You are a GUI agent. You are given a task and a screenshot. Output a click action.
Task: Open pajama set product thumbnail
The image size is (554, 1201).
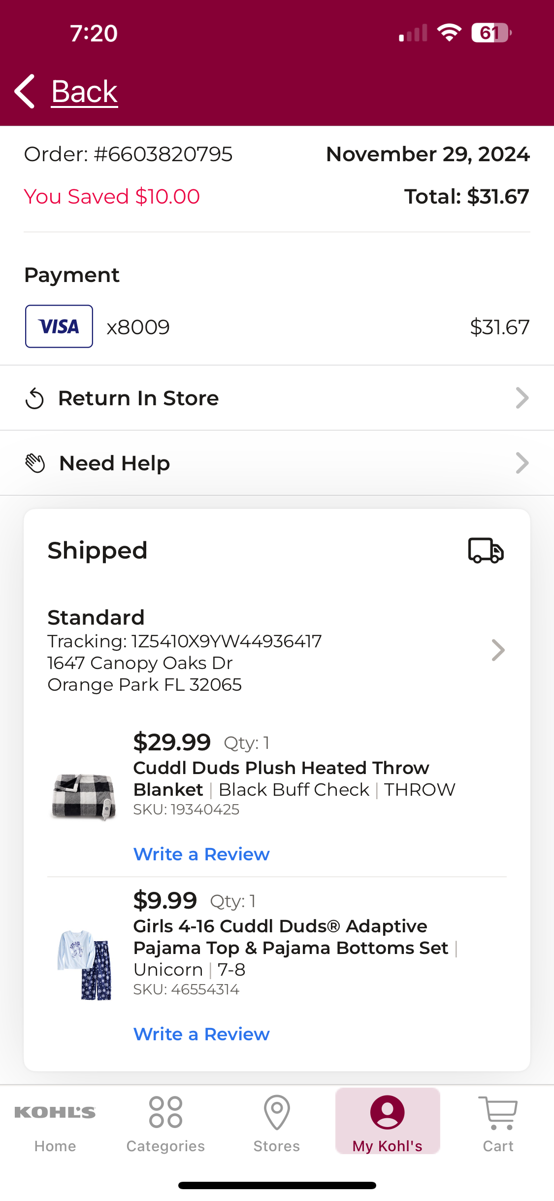85,965
